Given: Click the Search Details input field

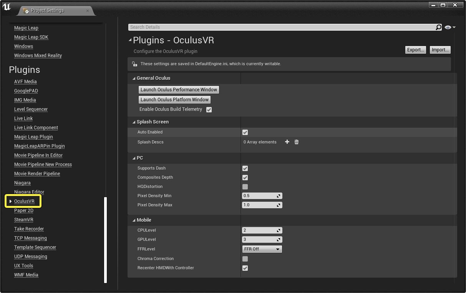Looking at the screenshot, I should [x=282, y=27].
